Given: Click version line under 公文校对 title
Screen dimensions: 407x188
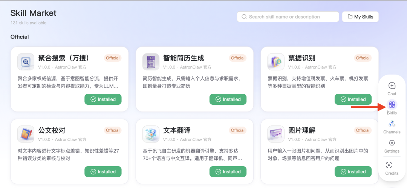Looking at the screenshot, I should (x=62, y=140).
